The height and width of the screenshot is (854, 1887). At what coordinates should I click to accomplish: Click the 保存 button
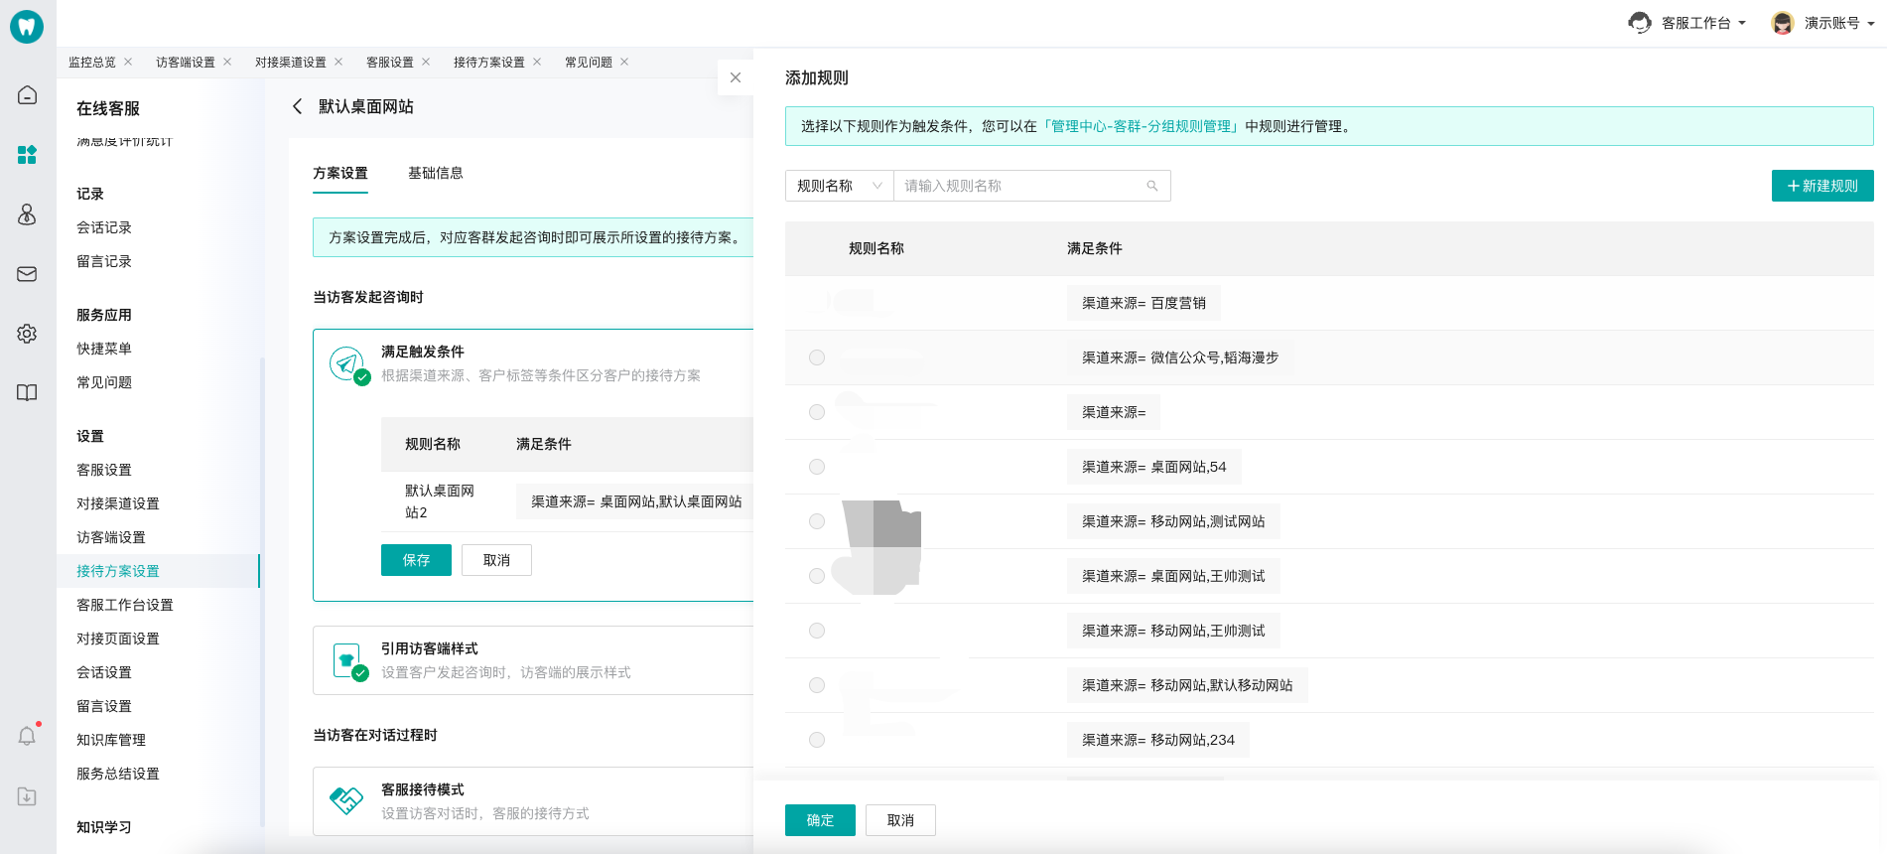(x=416, y=560)
